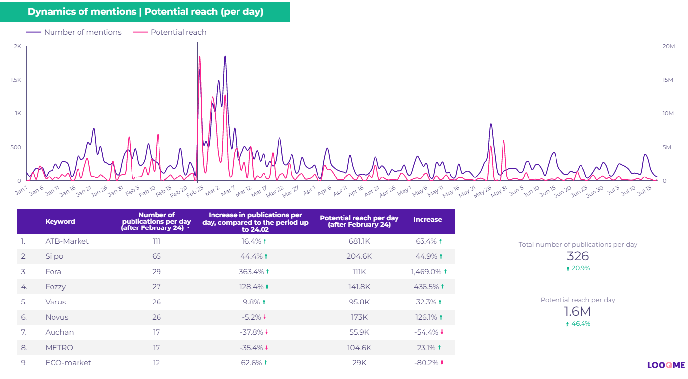688x379 pixels.
Task: Click the pink line swatch of Potential reach
Action: tap(141, 32)
